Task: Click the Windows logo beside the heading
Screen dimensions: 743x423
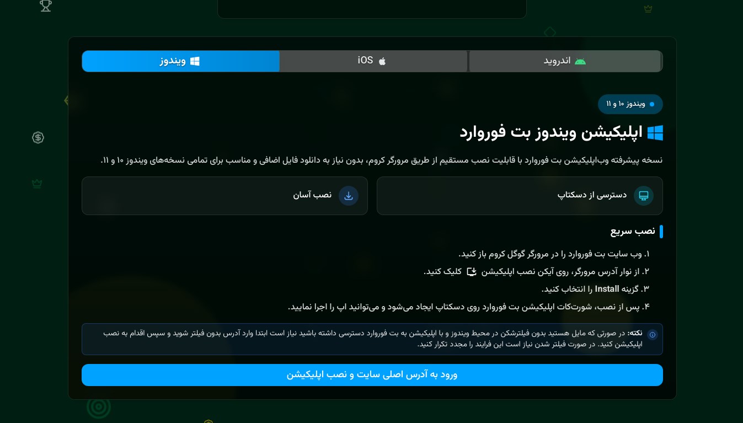Action: pos(655,133)
